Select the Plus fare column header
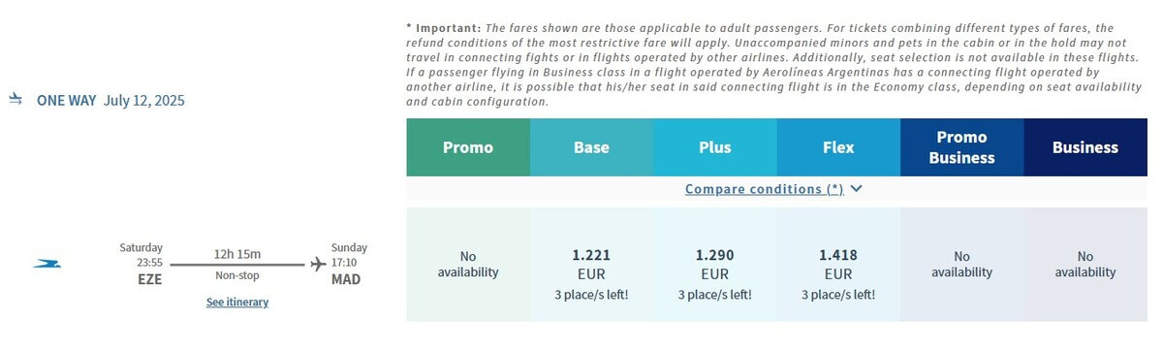The height and width of the screenshot is (350, 1163). point(715,147)
